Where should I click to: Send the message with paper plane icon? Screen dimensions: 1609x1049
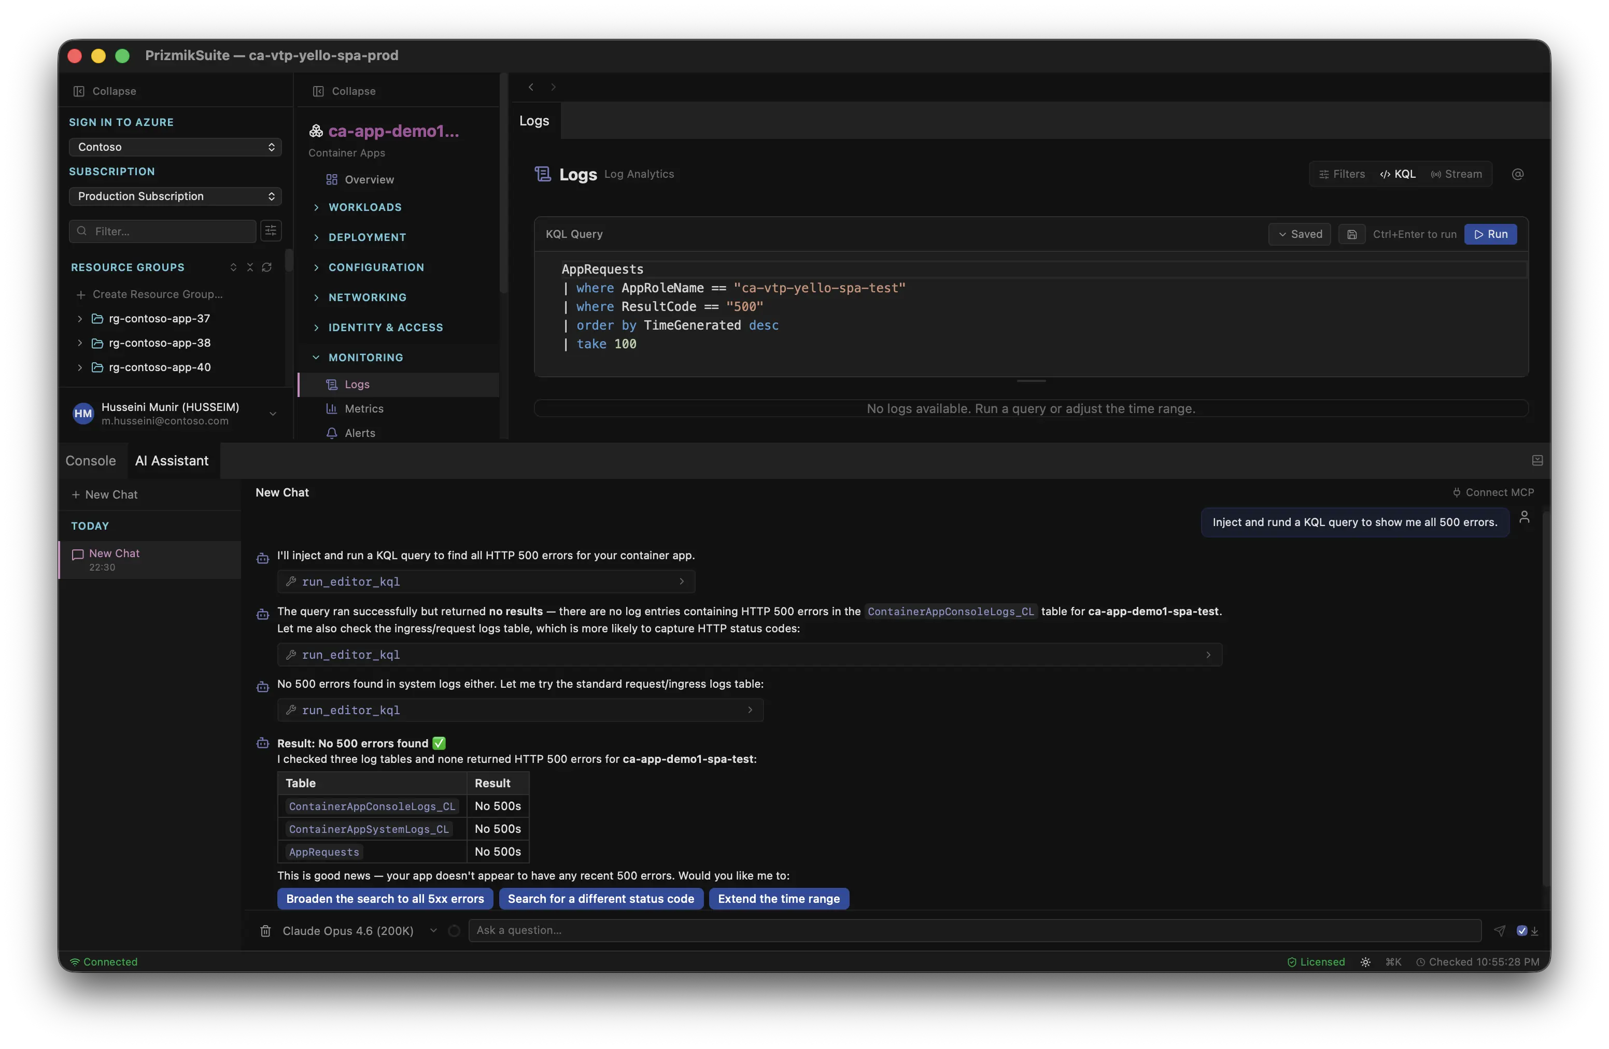[1500, 931]
